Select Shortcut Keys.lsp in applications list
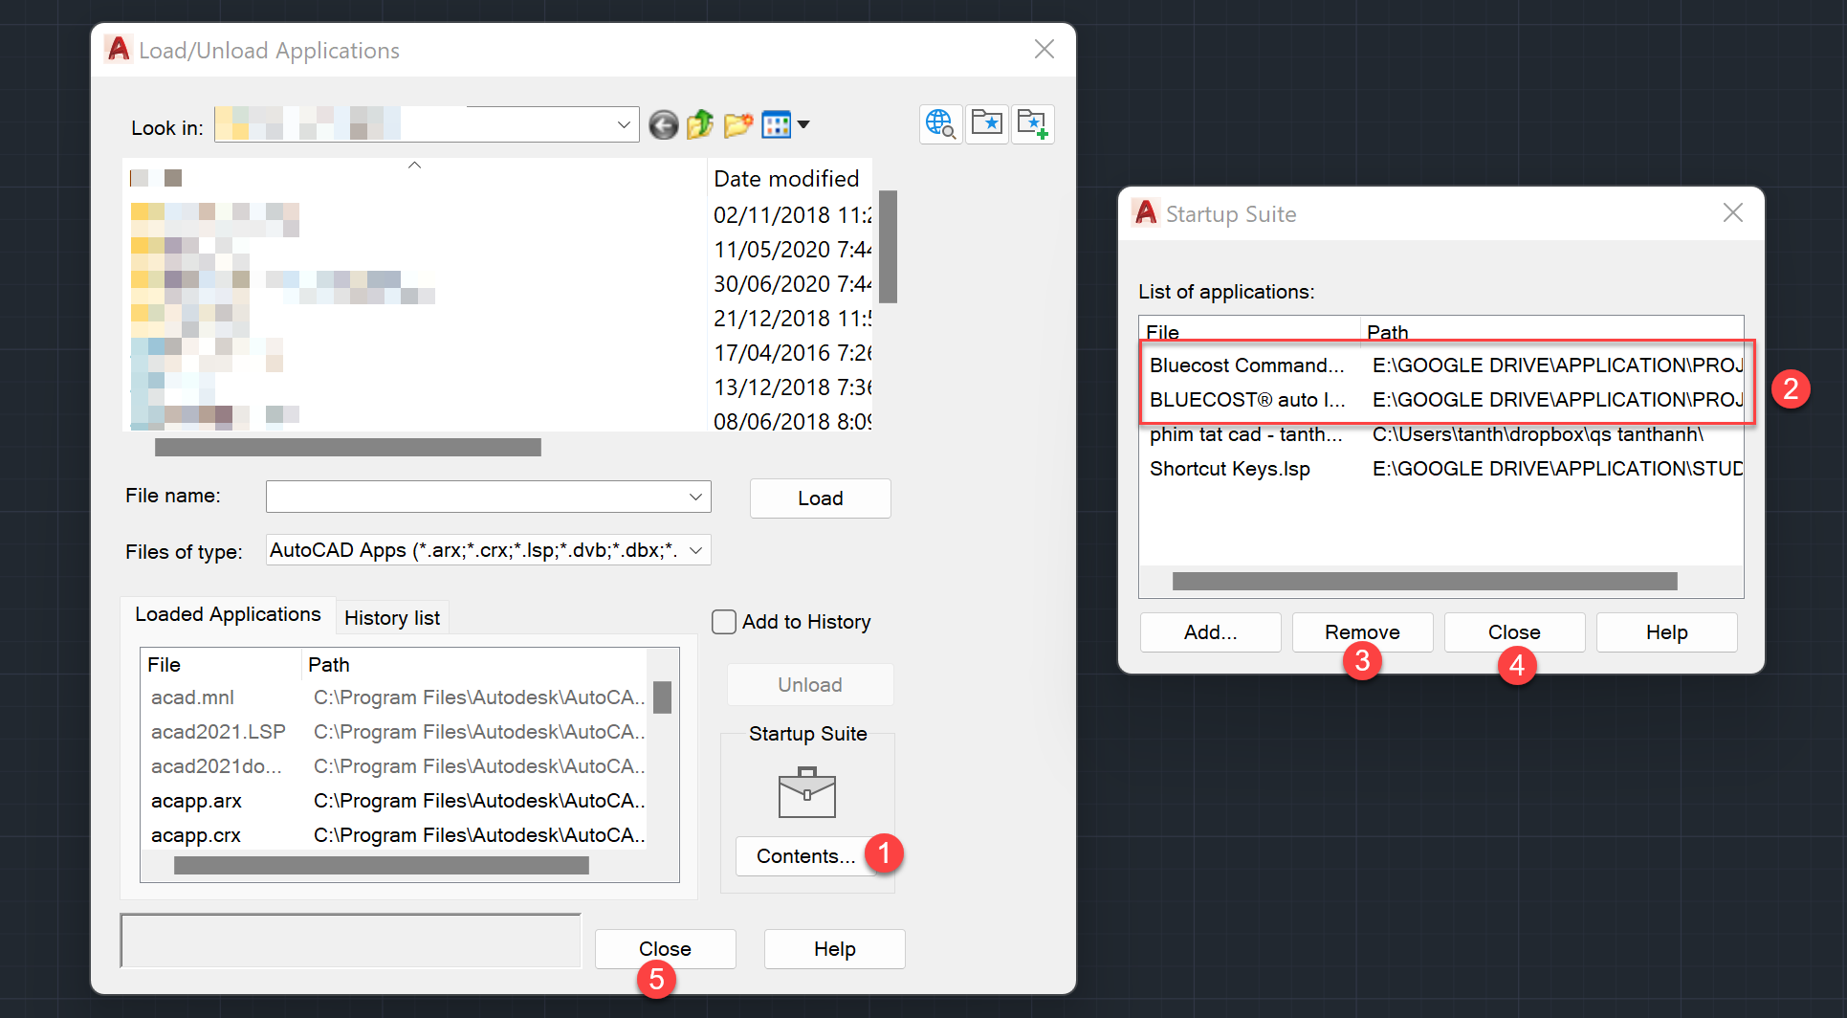The height and width of the screenshot is (1018, 1847). tap(1229, 469)
